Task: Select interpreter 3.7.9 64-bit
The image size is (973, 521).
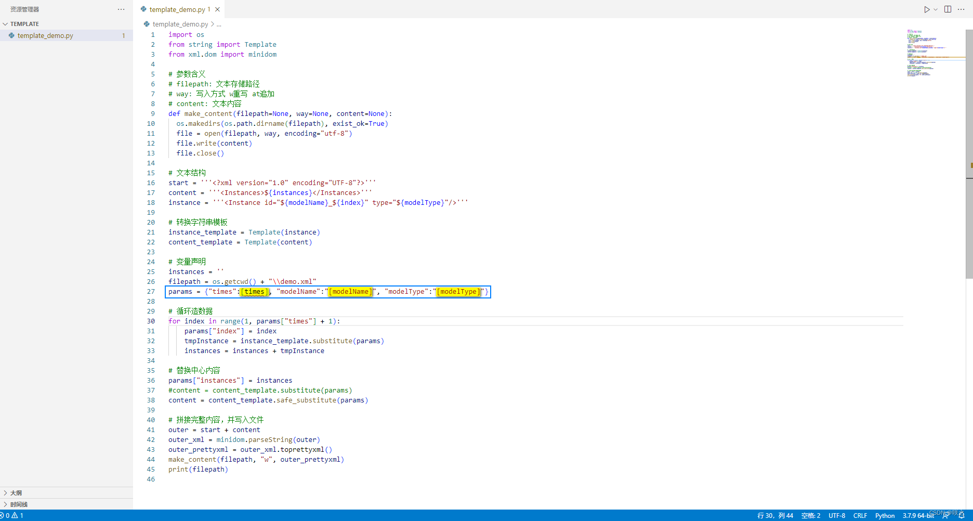Action: [x=918, y=515]
